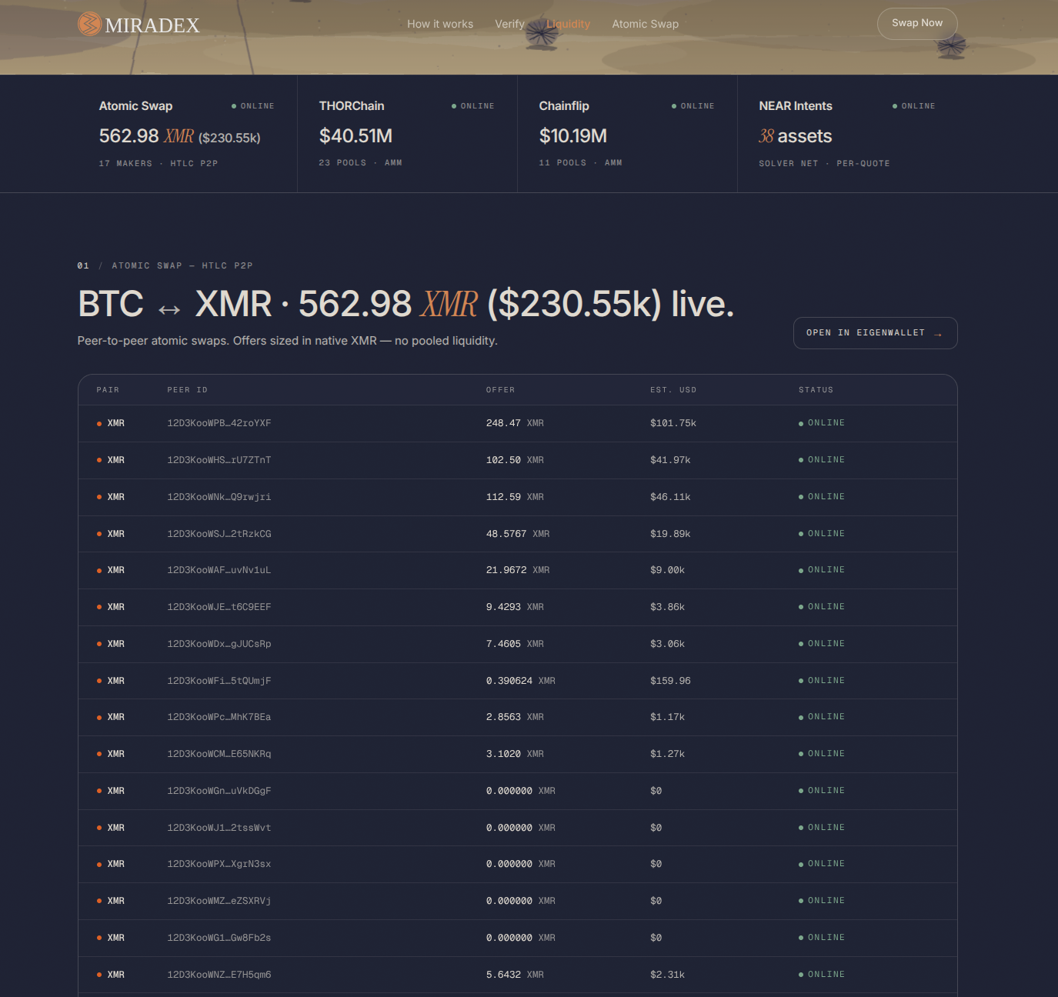Select the THORChain card title
1058x997 pixels.
point(352,106)
